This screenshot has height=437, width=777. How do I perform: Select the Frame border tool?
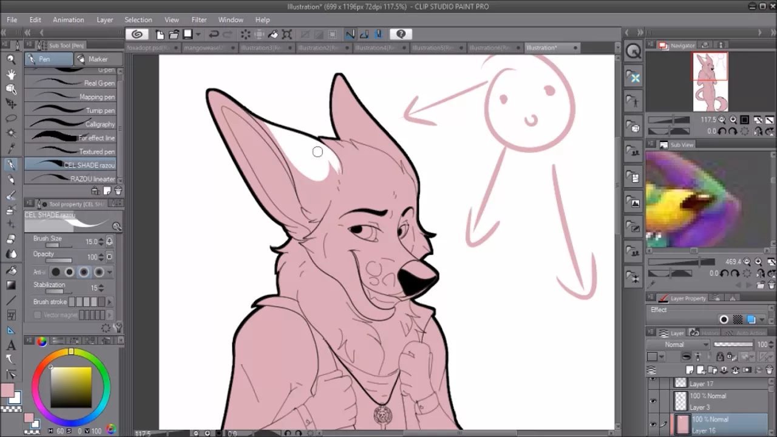click(x=11, y=315)
